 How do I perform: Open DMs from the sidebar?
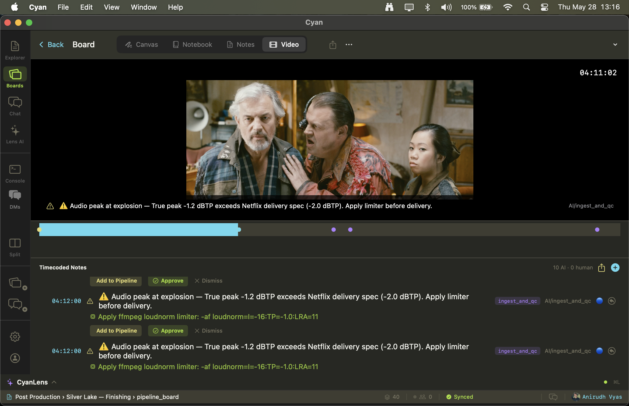15,199
